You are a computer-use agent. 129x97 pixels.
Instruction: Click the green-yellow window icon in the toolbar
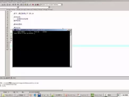(x=25, y=5)
